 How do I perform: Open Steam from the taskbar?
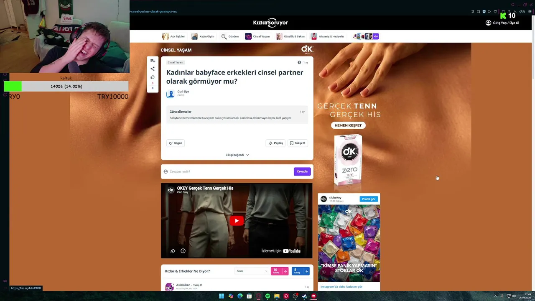pyautogui.click(x=304, y=296)
